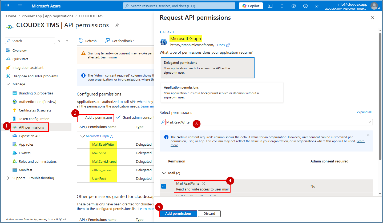Select the Application permissions card
Image resolution: width=383 pixels, height=223 pixels.
(x=222, y=92)
